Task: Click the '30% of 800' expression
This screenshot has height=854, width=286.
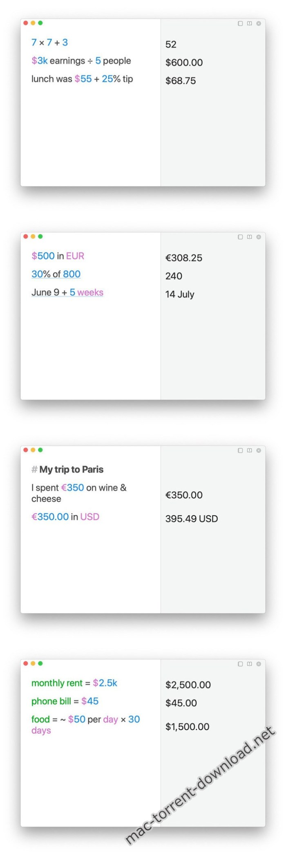Action: tap(56, 274)
